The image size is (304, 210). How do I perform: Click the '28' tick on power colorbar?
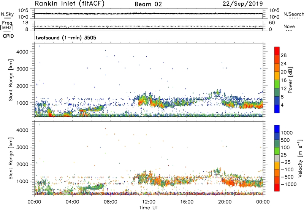tap(283, 55)
